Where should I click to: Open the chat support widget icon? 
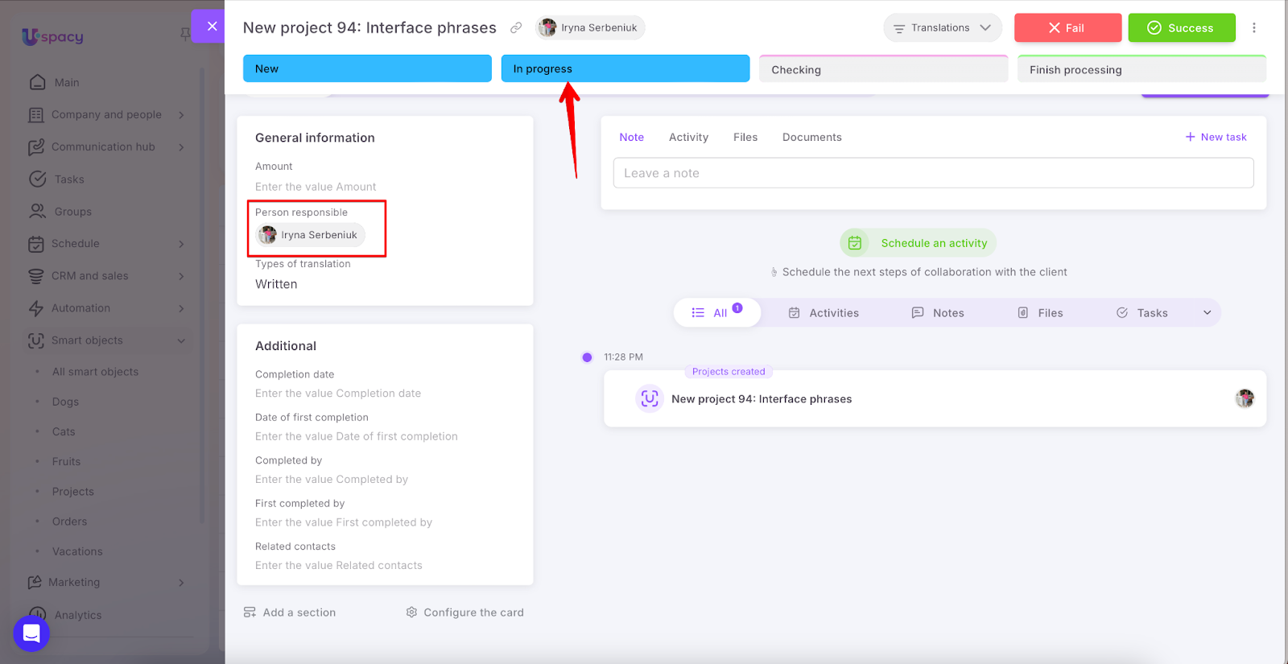[31, 633]
